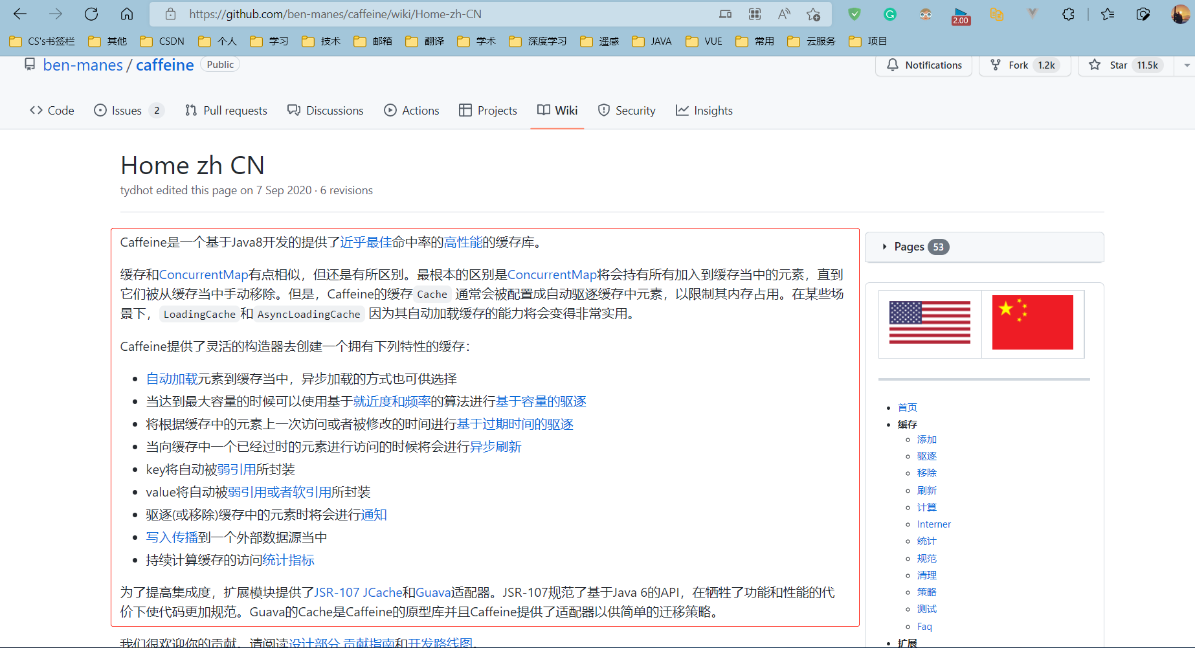Open the VUE bookmark folder
Viewport: 1195px width, 648px height.
(x=704, y=41)
